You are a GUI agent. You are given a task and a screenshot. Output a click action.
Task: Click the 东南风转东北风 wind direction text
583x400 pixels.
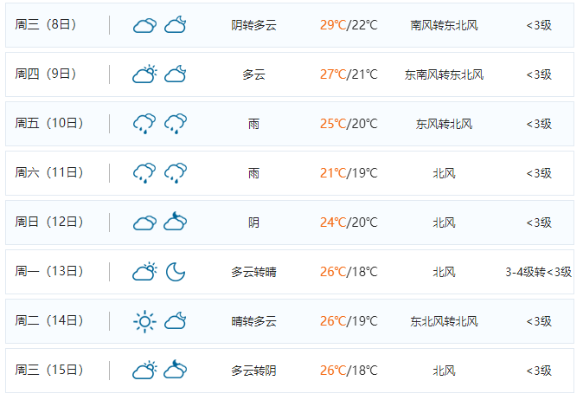pyautogui.click(x=444, y=74)
